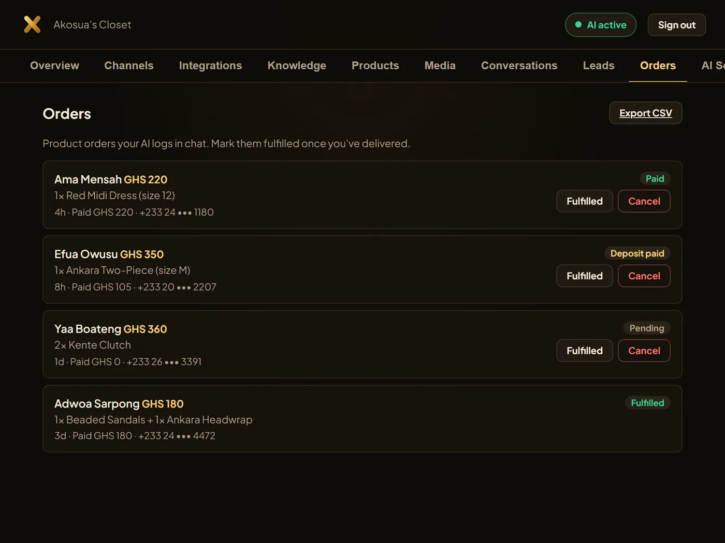Click the phone number ending 2207
Image resolution: width=725 pixels, height=543 pixels.
click(177, 287)
